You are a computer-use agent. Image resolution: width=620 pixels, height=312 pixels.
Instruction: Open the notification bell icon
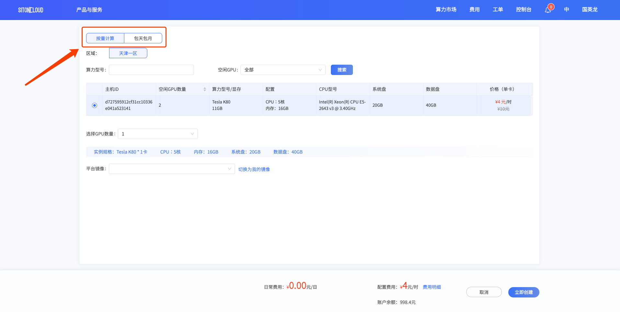[548, 10]
